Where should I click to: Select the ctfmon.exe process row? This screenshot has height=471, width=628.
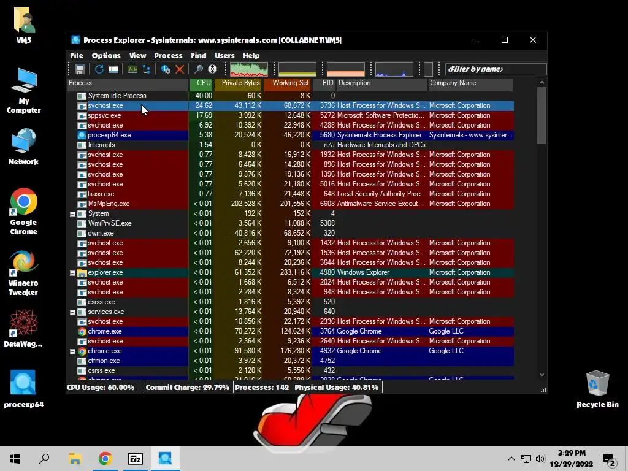(290, 361)
